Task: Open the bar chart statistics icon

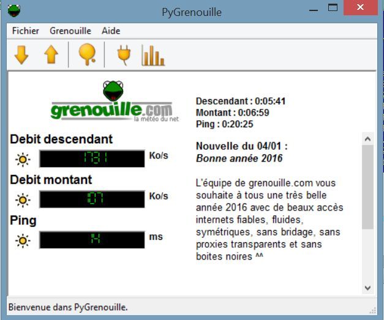Action: (153, 55)
